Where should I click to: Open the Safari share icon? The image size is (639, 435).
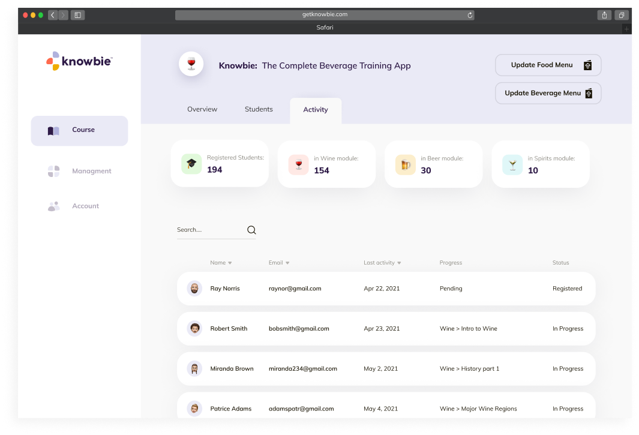604,15
